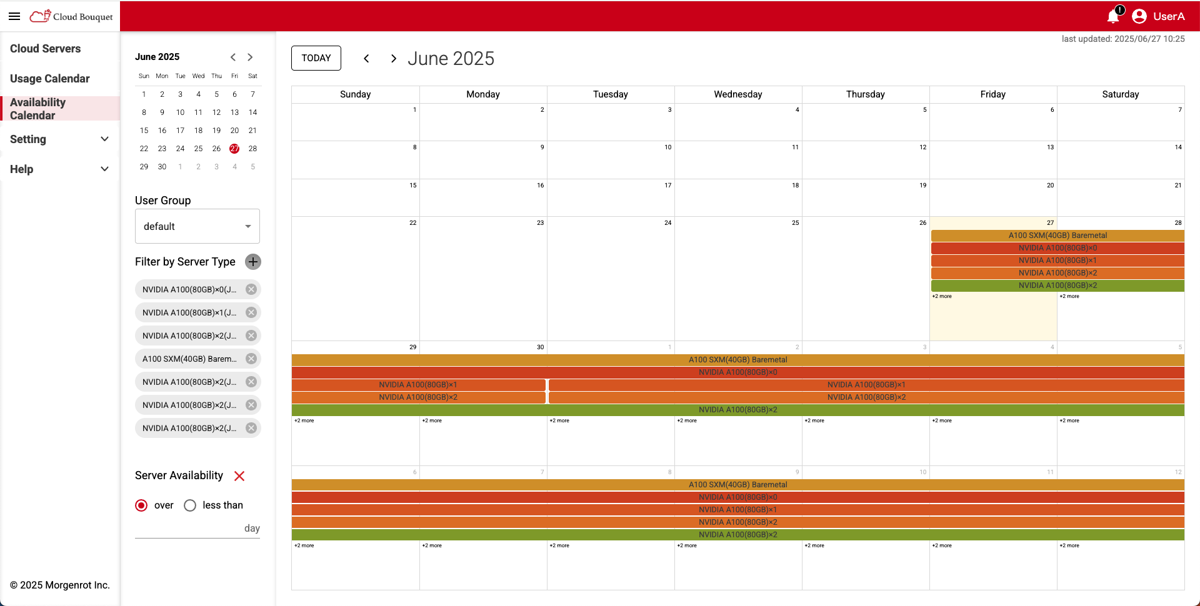The image size is (1200, 606).
Task: Select the 'over' availability option
Action: pyautogui.click(x=141, y=505)
